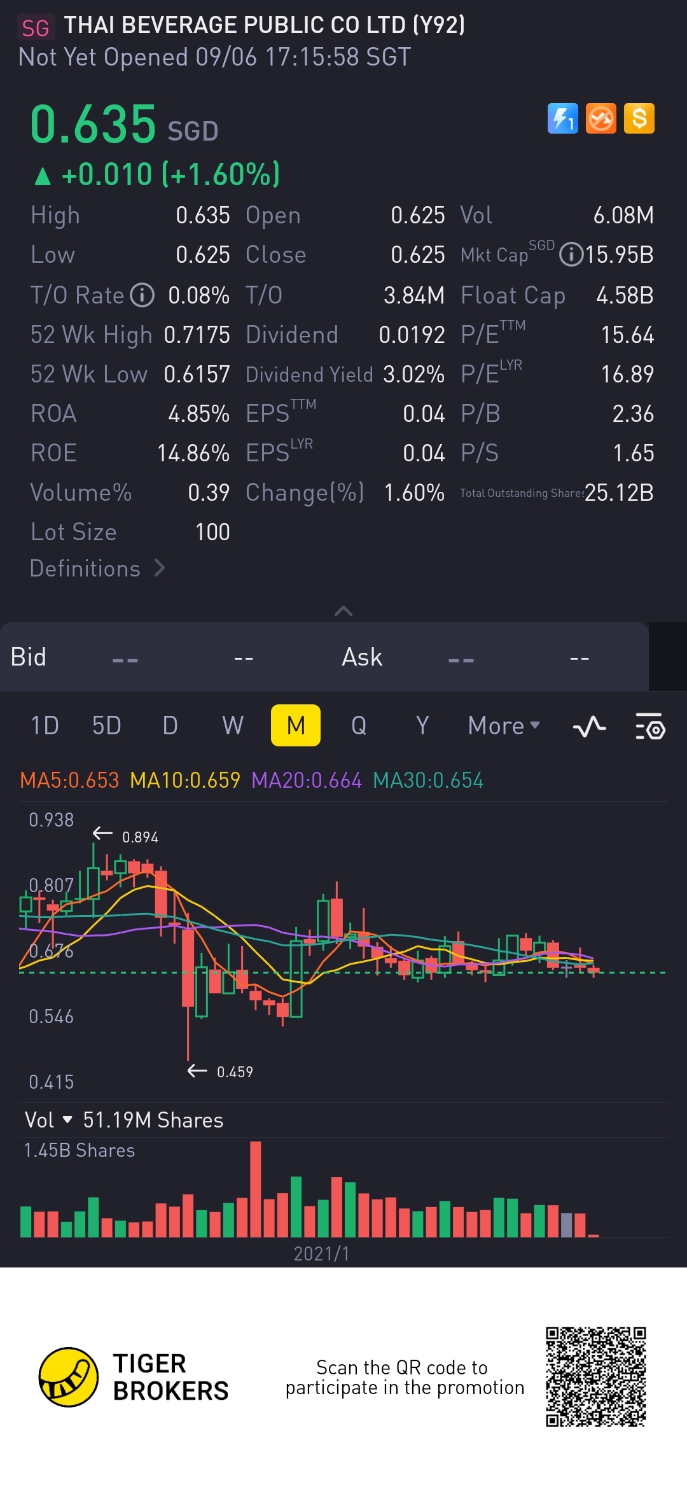Open the Vol indicator dropdown
687x1487 pixels.
48,1120
